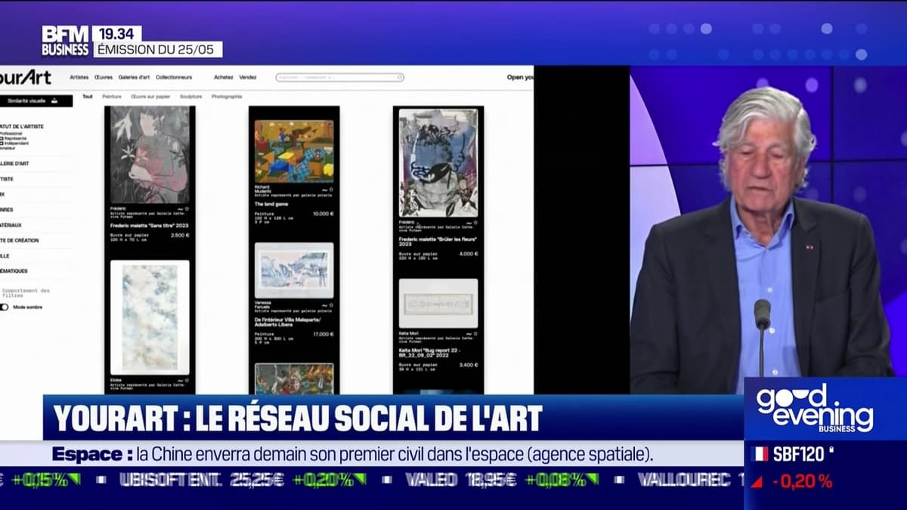The width and height of the screenshot is (907, 510).
Task: Expand the Date de création filter
Action: 19,240
